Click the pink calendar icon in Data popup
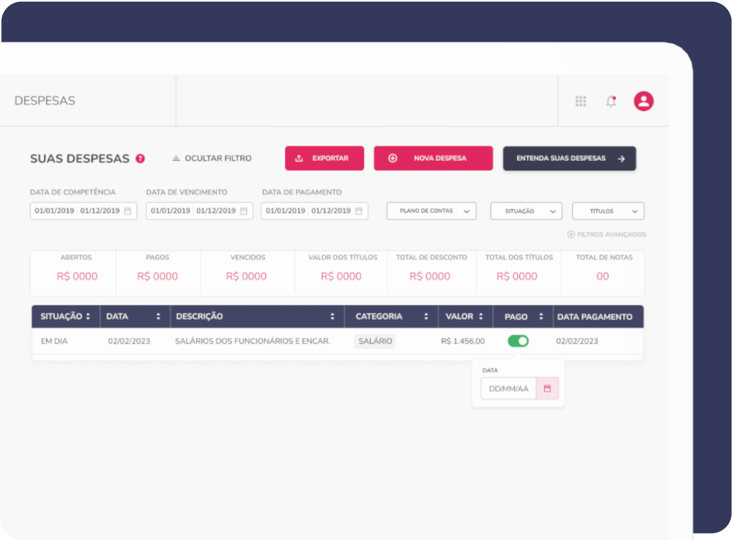This screenshot has width=733, height=540. tap(547, 388)
